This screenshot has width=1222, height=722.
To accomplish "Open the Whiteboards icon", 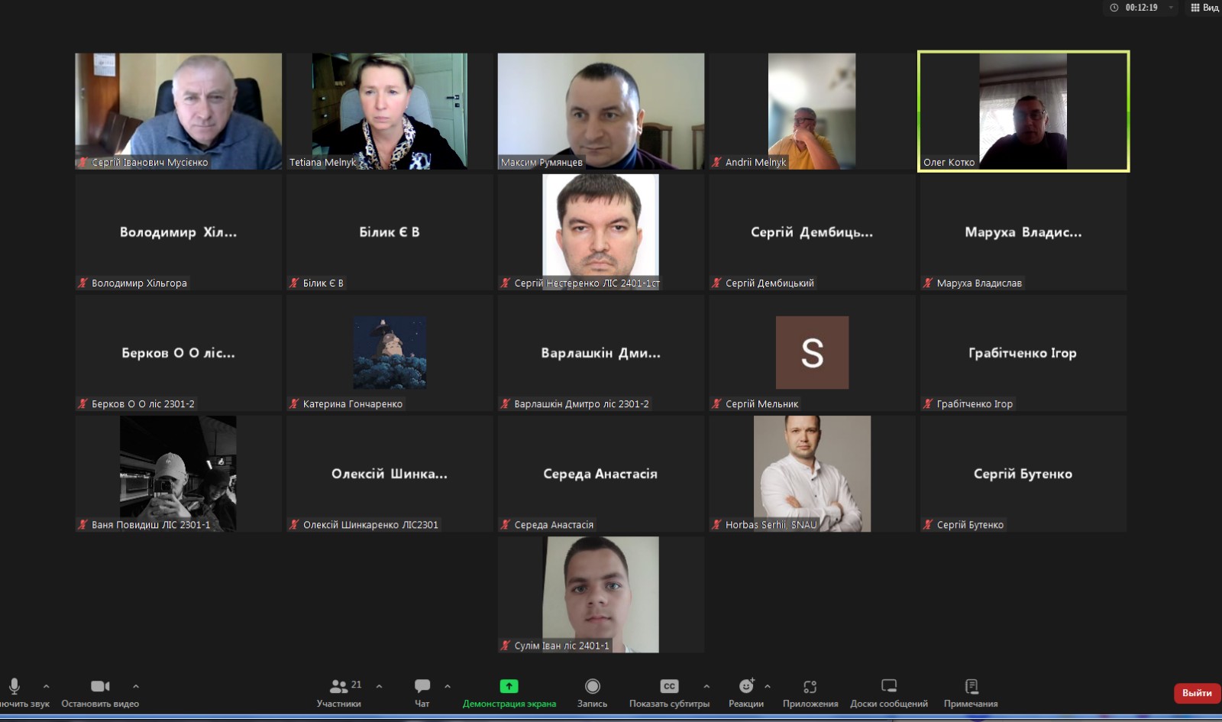I will [889, 686].
